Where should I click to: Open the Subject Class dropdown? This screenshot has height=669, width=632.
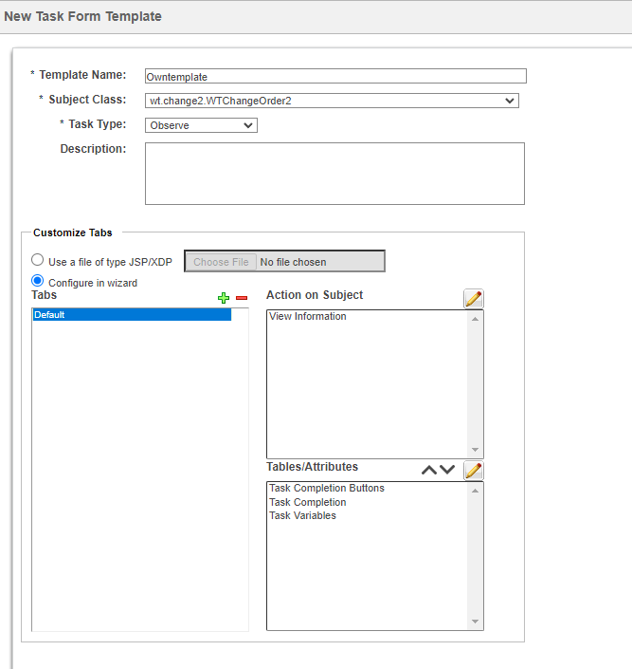tap(332, 101)
